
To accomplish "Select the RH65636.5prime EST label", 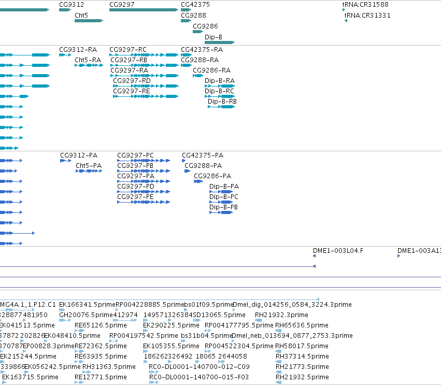I will tap(302, 325).
